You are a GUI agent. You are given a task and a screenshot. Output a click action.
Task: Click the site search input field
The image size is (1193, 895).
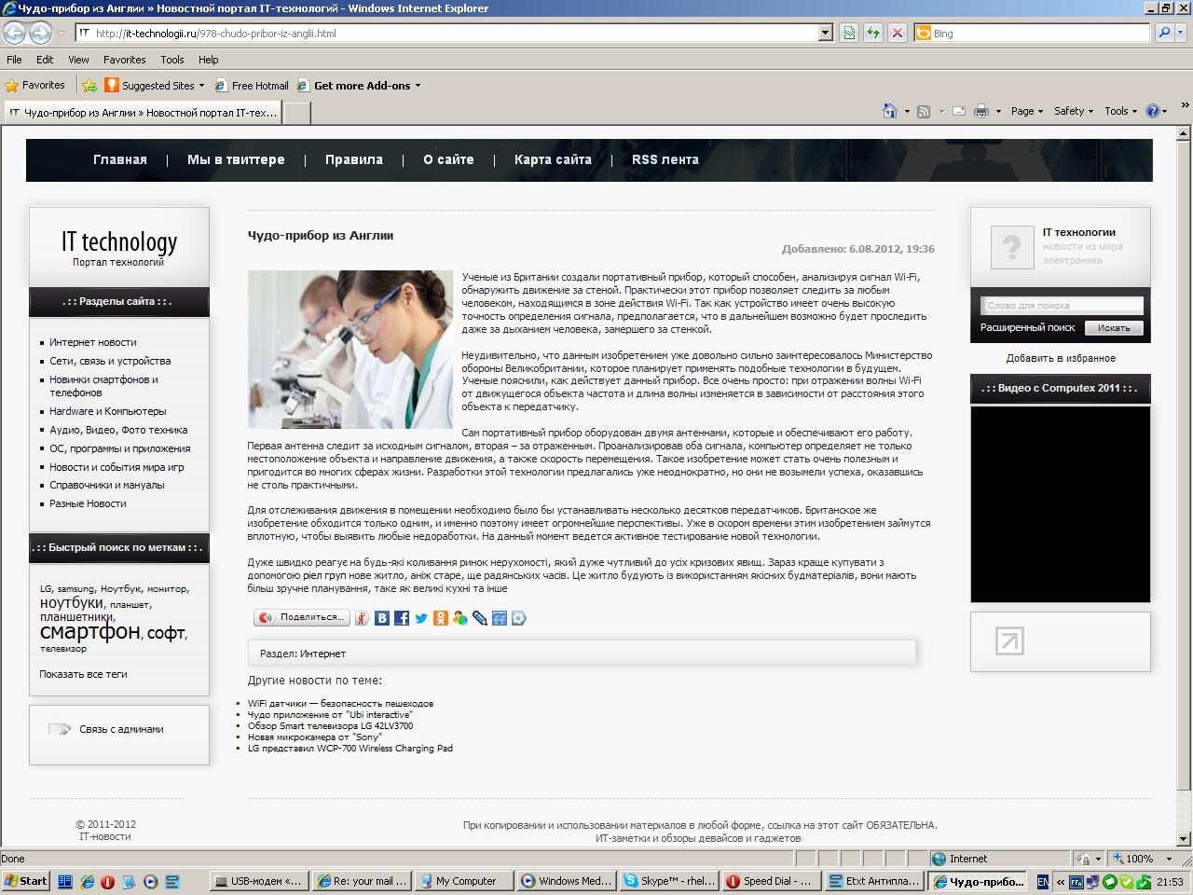pos(1062,305)
